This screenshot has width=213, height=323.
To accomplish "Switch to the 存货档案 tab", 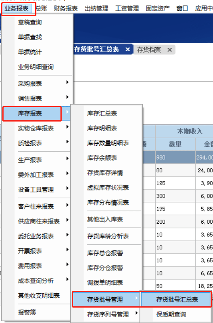I will point(149,50).
